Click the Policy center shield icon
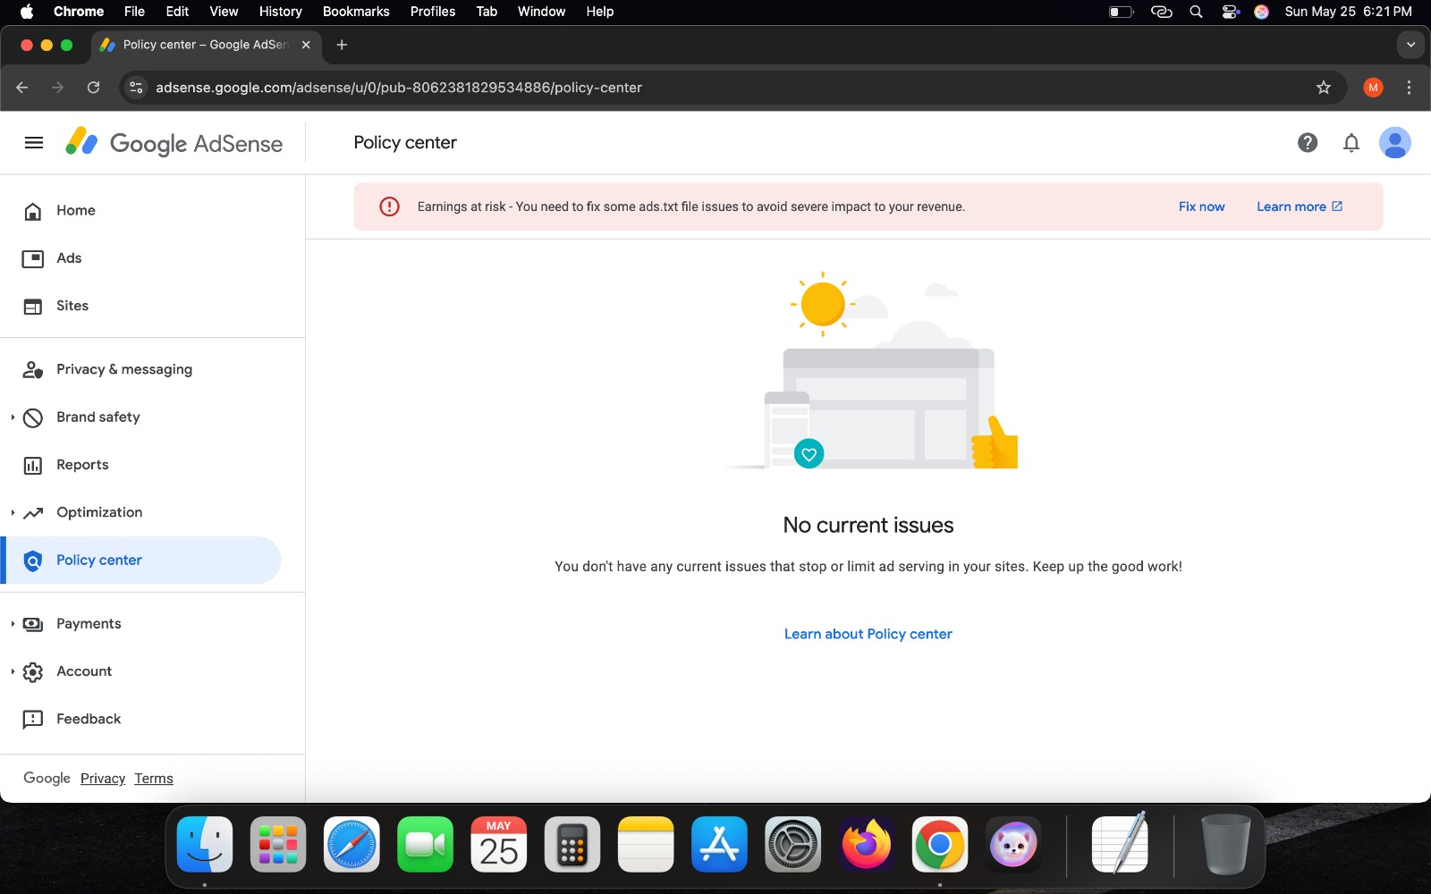 click(33, 561)
